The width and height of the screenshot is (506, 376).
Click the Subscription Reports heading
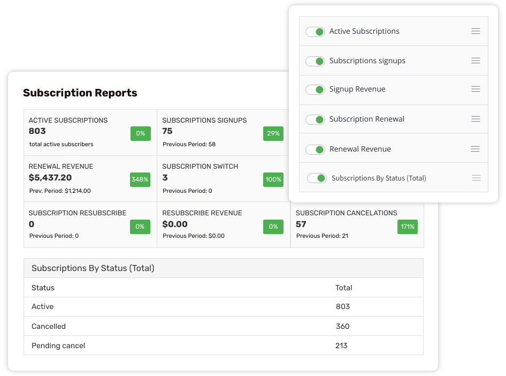click(x=80, y=93)
